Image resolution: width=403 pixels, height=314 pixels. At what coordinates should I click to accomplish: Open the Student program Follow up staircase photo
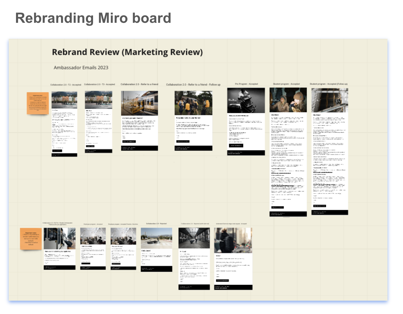[x=330, y=100]
